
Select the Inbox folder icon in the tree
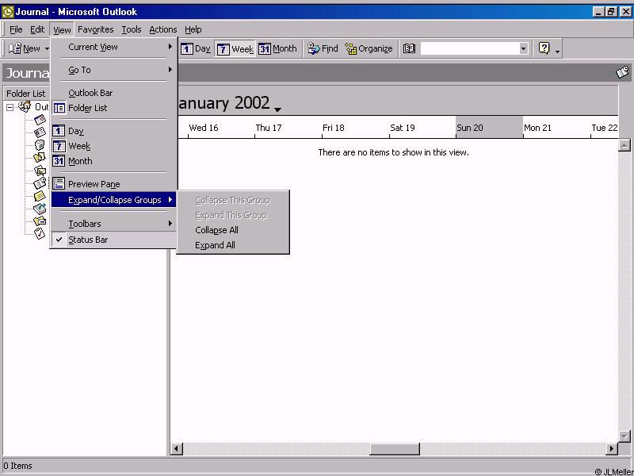pos(40,171)
